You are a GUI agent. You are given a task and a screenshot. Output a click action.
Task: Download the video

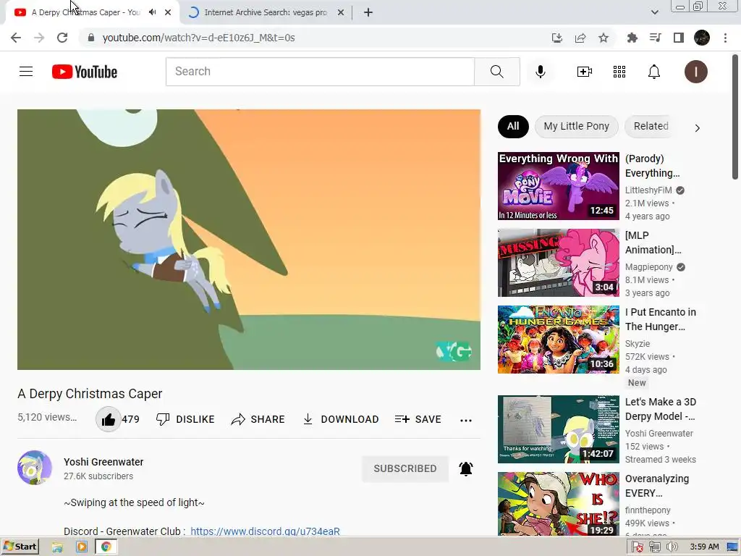click(x=340, y=419)
